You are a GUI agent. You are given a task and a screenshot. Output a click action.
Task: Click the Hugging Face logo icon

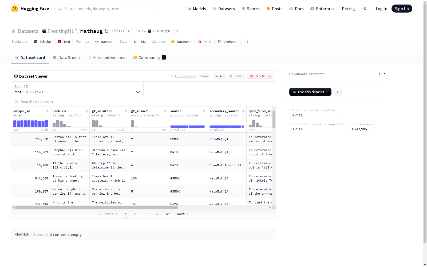(x=15, y=9)
